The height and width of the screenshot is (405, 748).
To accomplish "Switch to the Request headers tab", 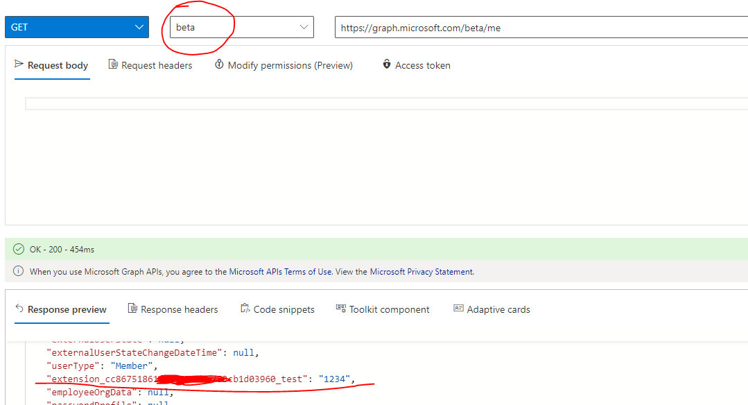I will tap(157, 64).
